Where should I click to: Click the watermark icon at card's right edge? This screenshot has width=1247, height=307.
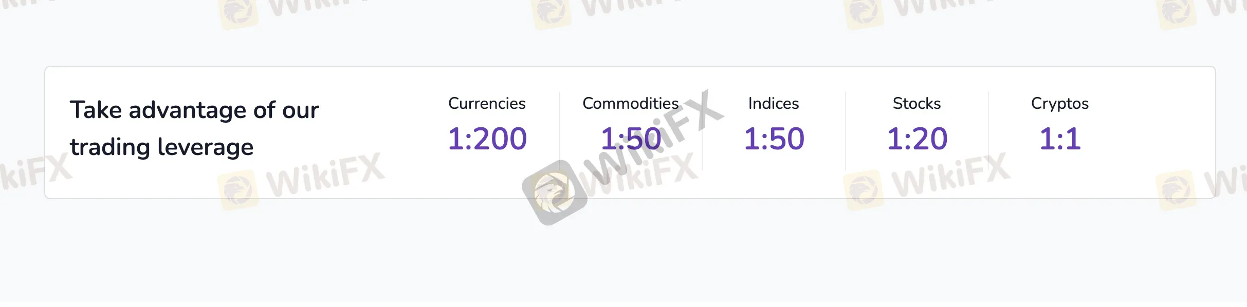1176,190
